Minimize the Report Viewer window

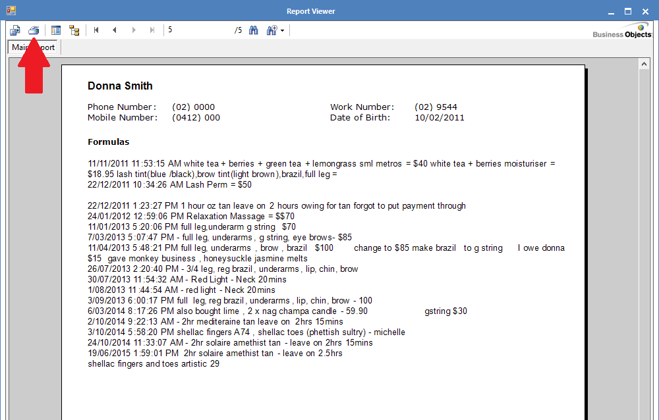611,11
